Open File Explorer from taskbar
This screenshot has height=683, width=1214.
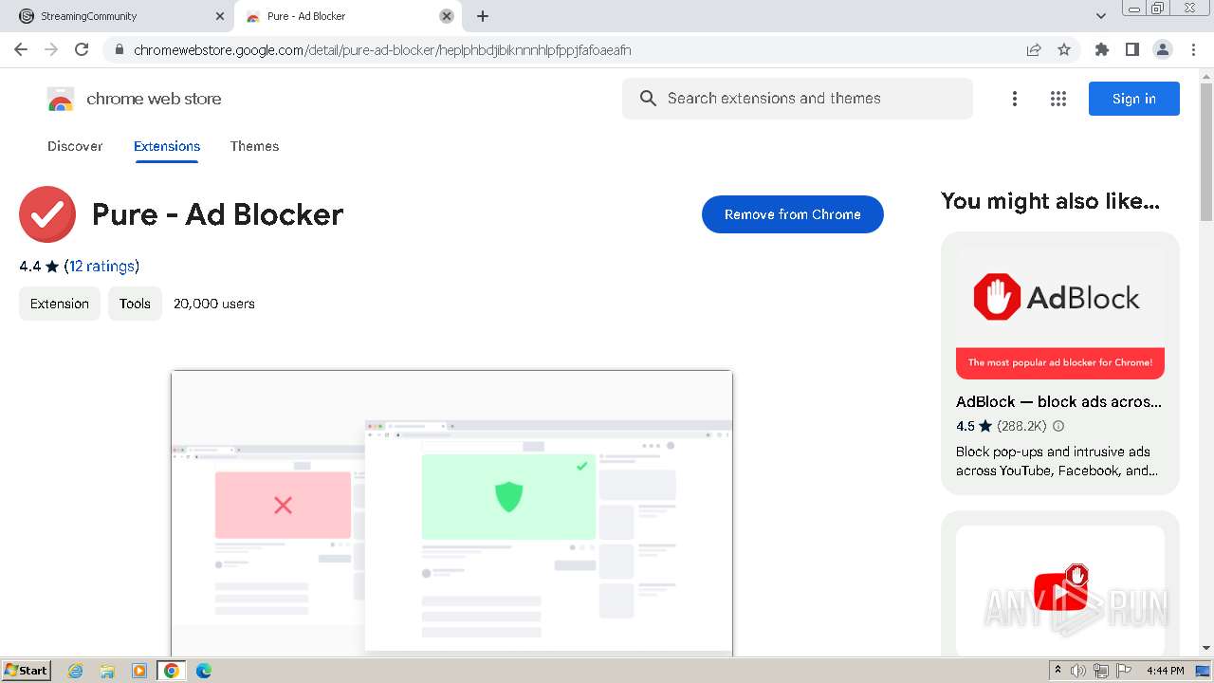pyautogui.click(x=107, y=671)
